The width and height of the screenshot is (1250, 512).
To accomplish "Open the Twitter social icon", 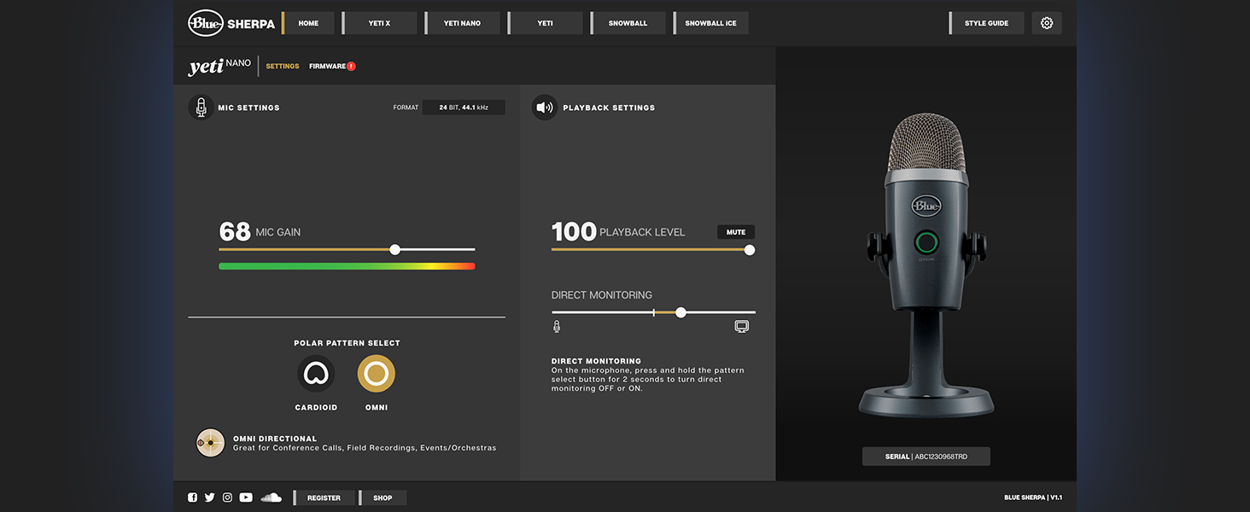I will coord(210,497).
